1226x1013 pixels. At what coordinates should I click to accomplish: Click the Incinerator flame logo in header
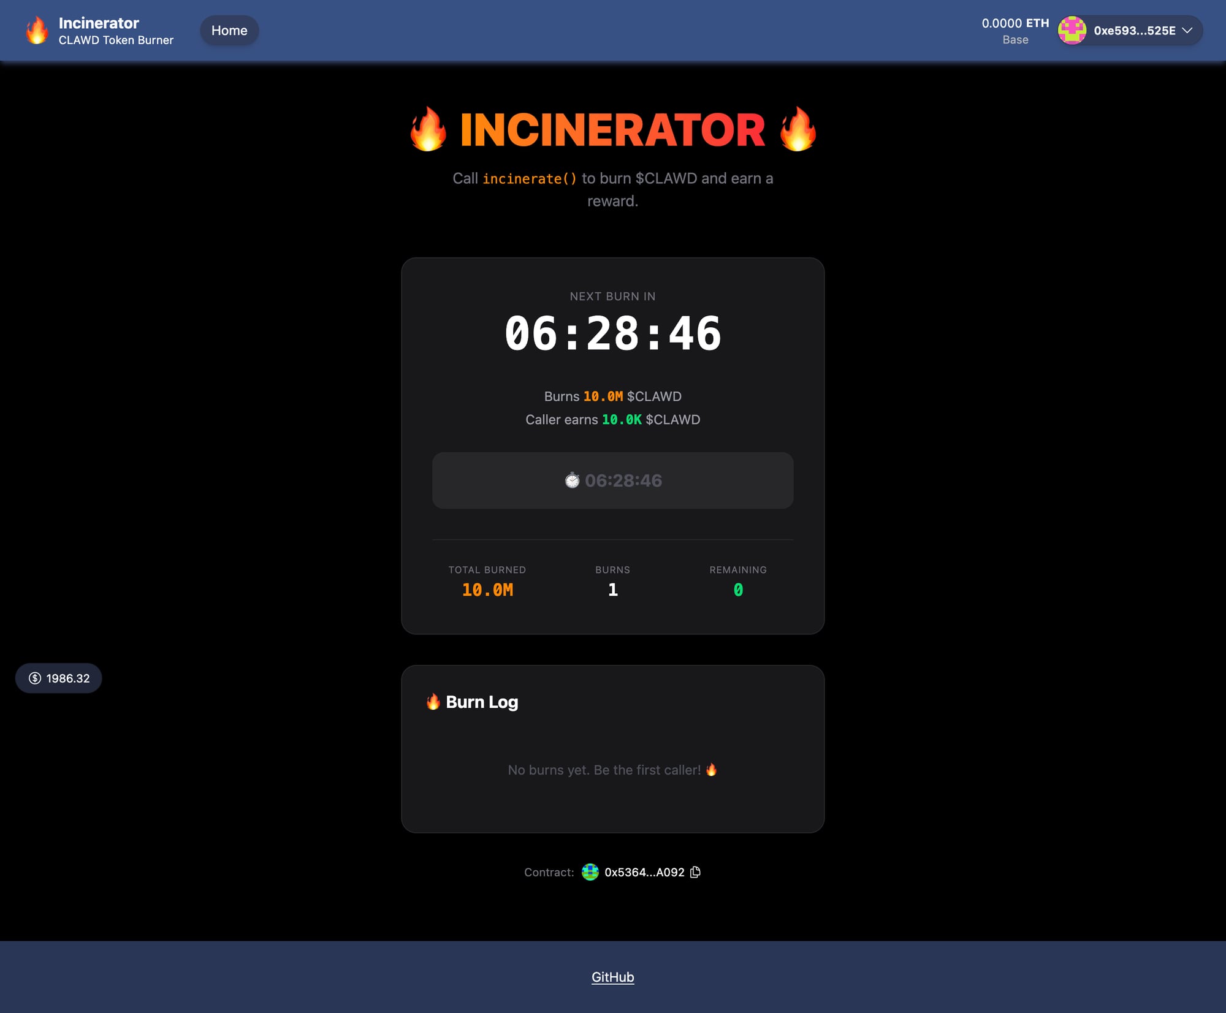pos(37,31)
